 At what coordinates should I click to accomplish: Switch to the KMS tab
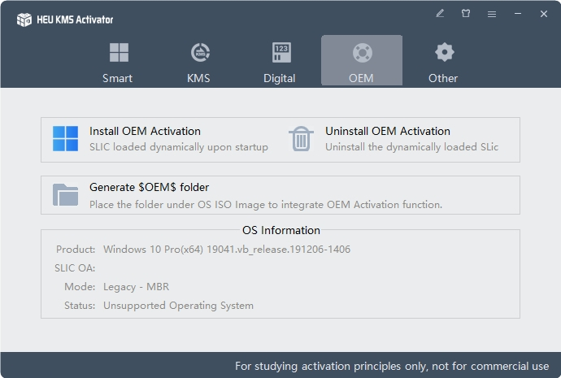point(199,62)
